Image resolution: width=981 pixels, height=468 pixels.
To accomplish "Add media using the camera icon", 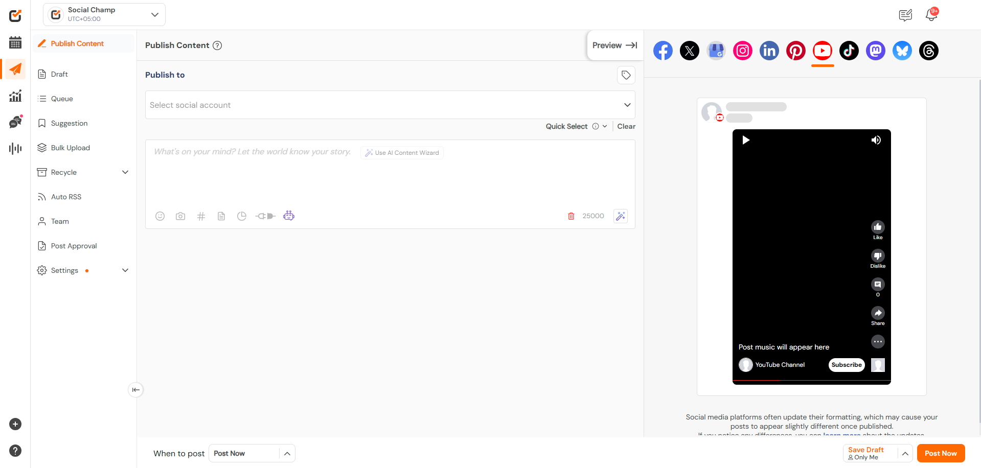I will 180,216.
